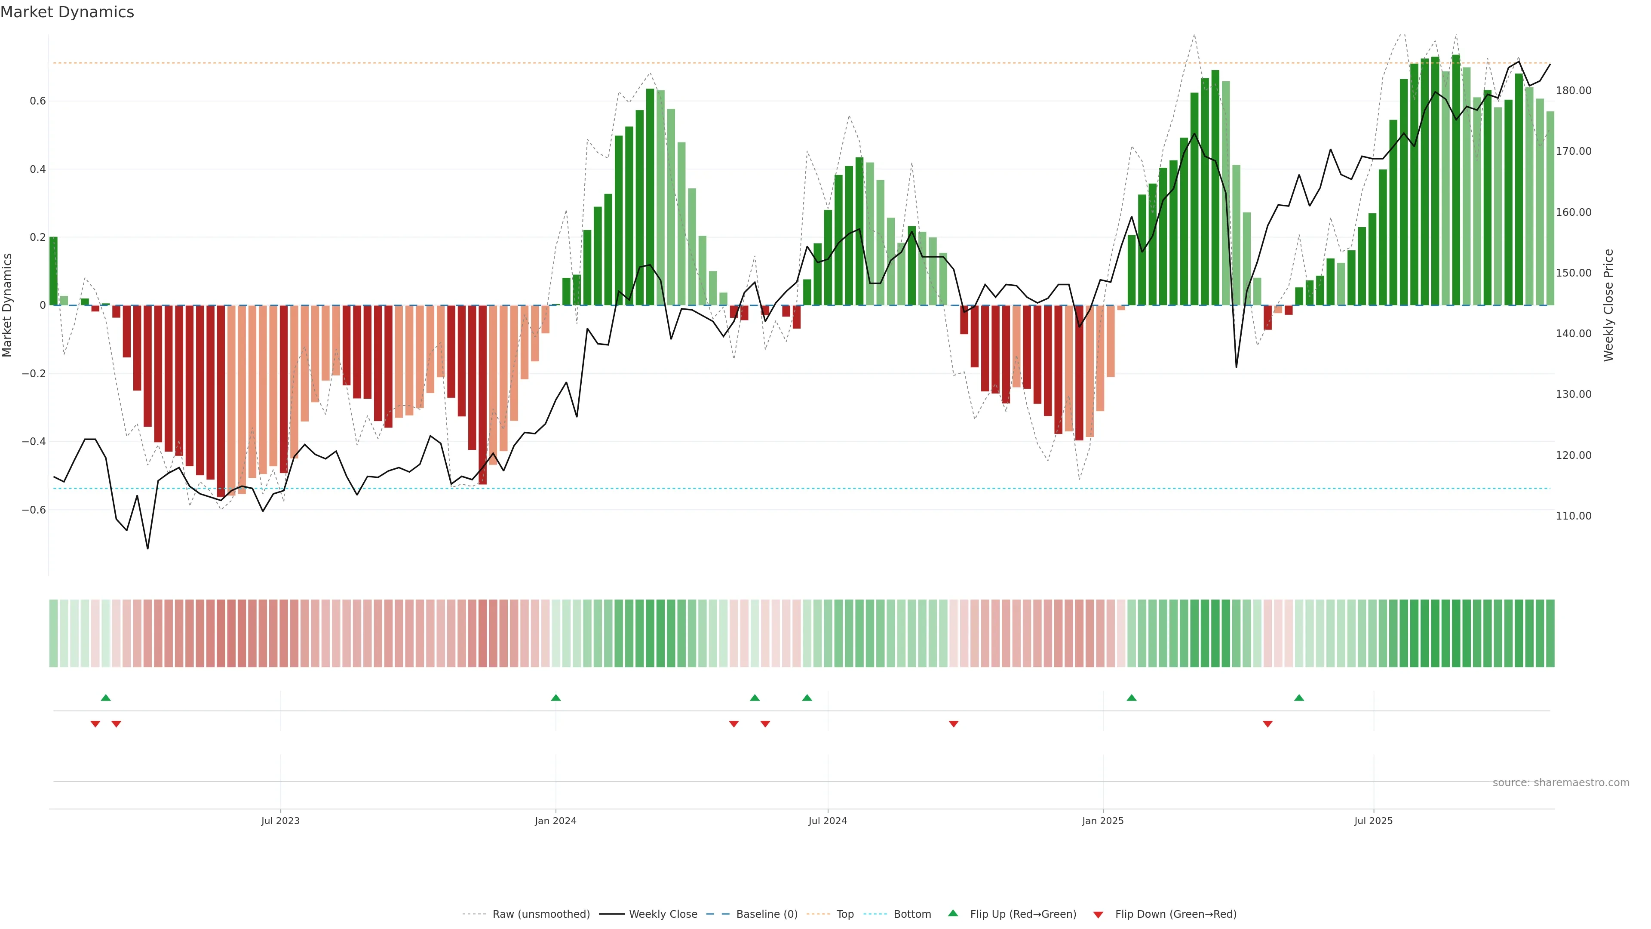The height and width of the screenshot is (929, 1651).
Task: Click the Market Dynamics chart title
Action: [x=68, y=12]
